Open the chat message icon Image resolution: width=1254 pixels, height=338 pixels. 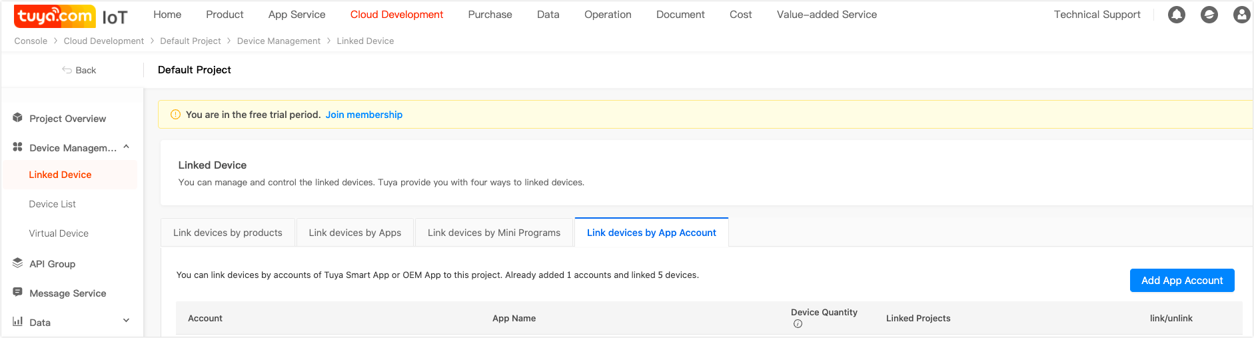click(1209, 15)
